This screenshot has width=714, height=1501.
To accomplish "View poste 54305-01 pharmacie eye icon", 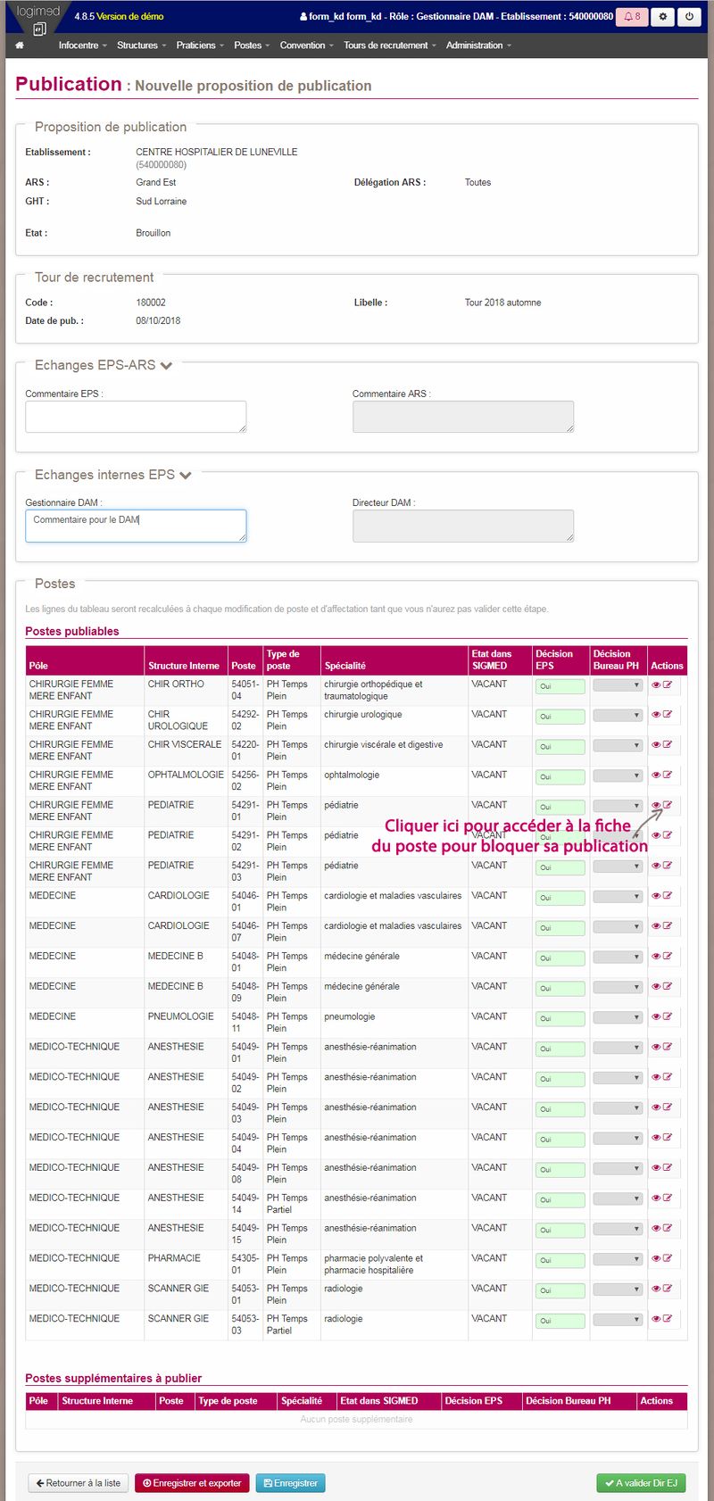I will click(x=656, y=1259).
